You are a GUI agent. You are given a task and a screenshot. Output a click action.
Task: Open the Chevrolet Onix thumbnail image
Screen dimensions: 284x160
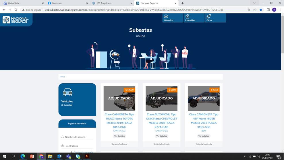[x=162, y=99]
